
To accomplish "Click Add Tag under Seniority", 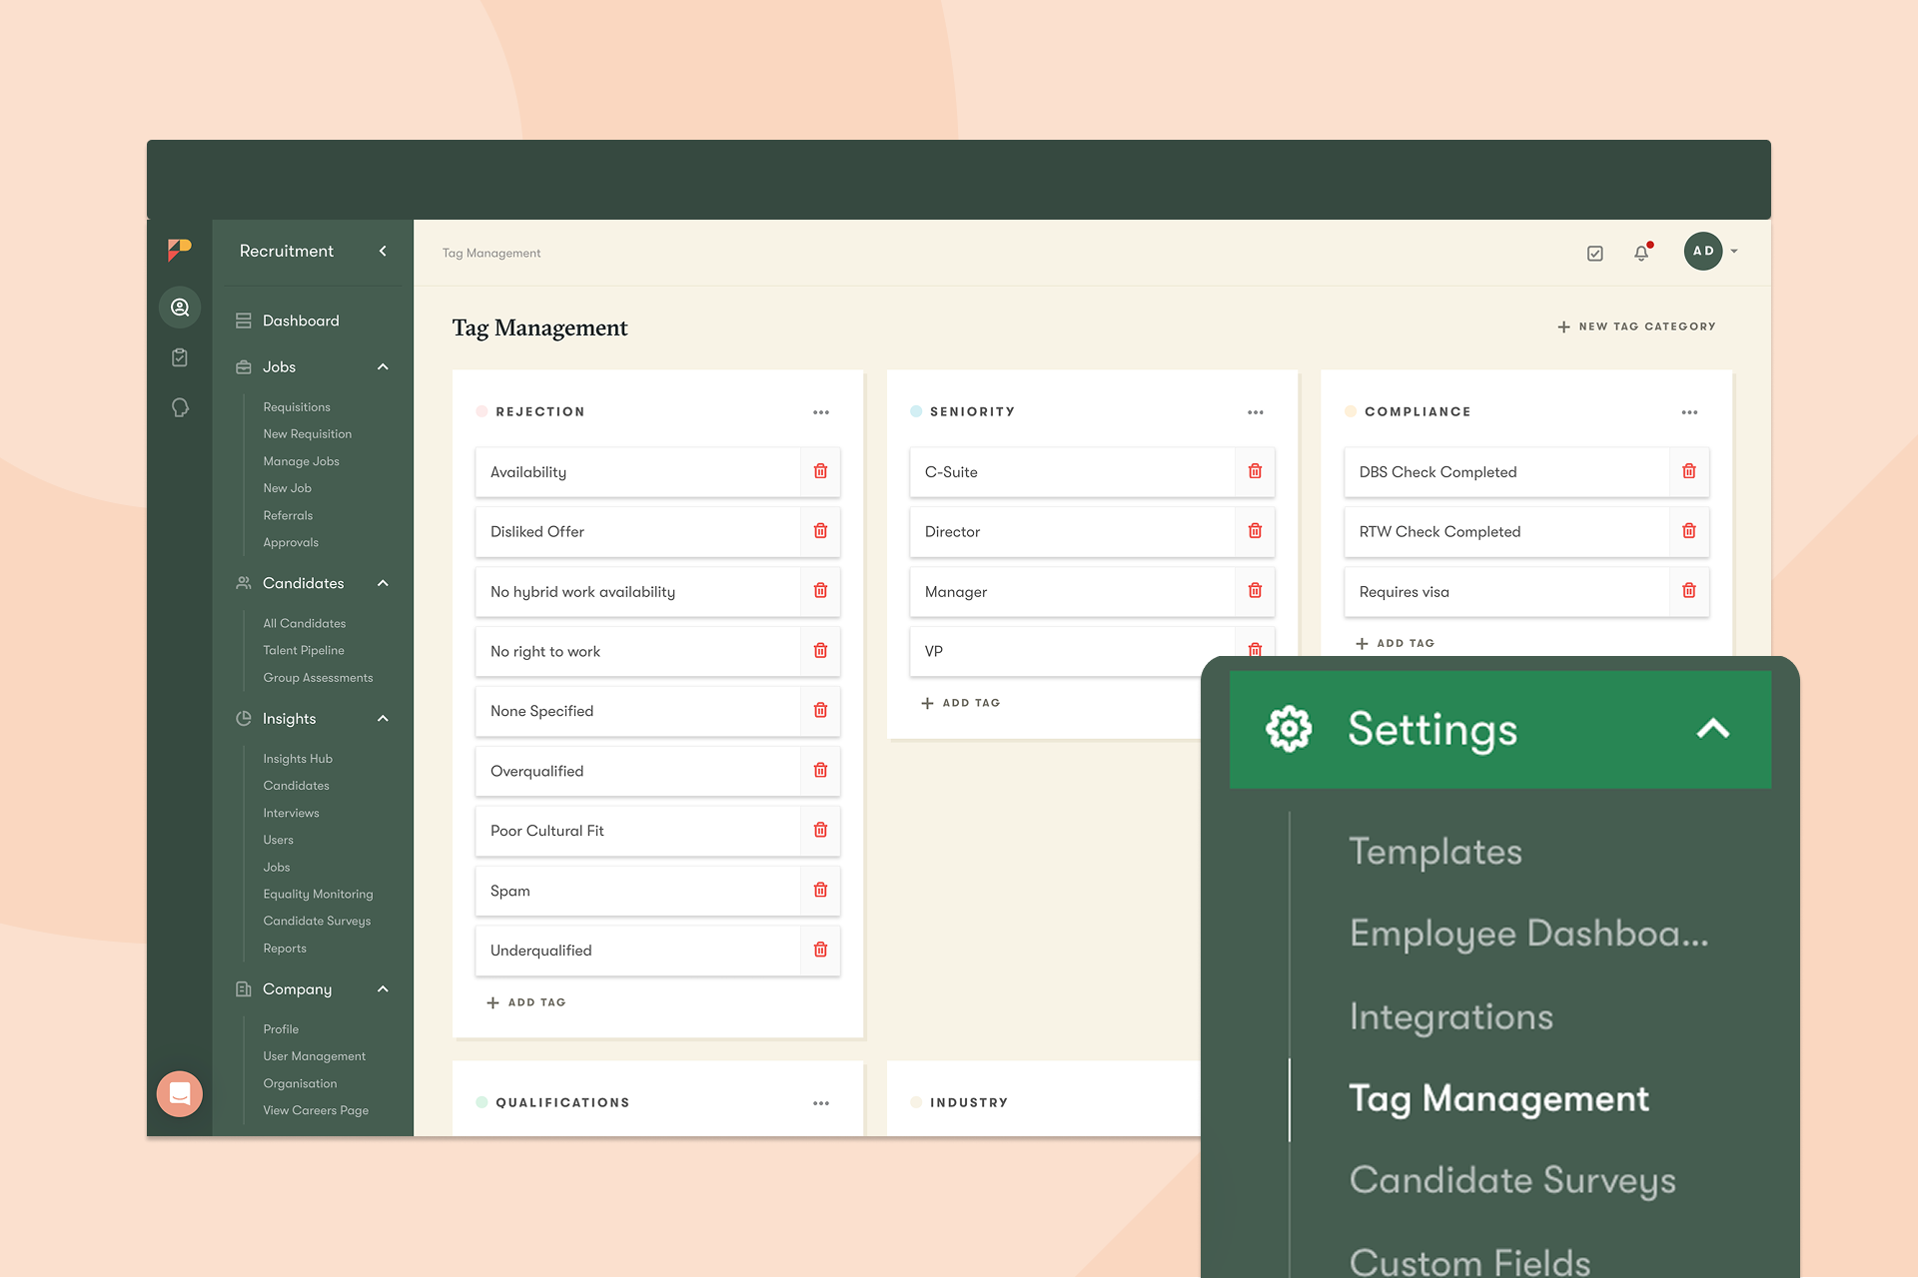I will pos(960,703).
